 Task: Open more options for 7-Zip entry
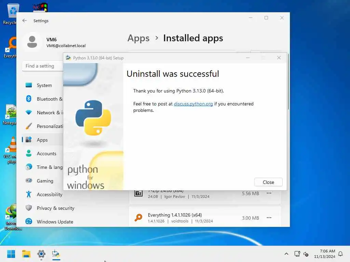[x=269, y=193]
